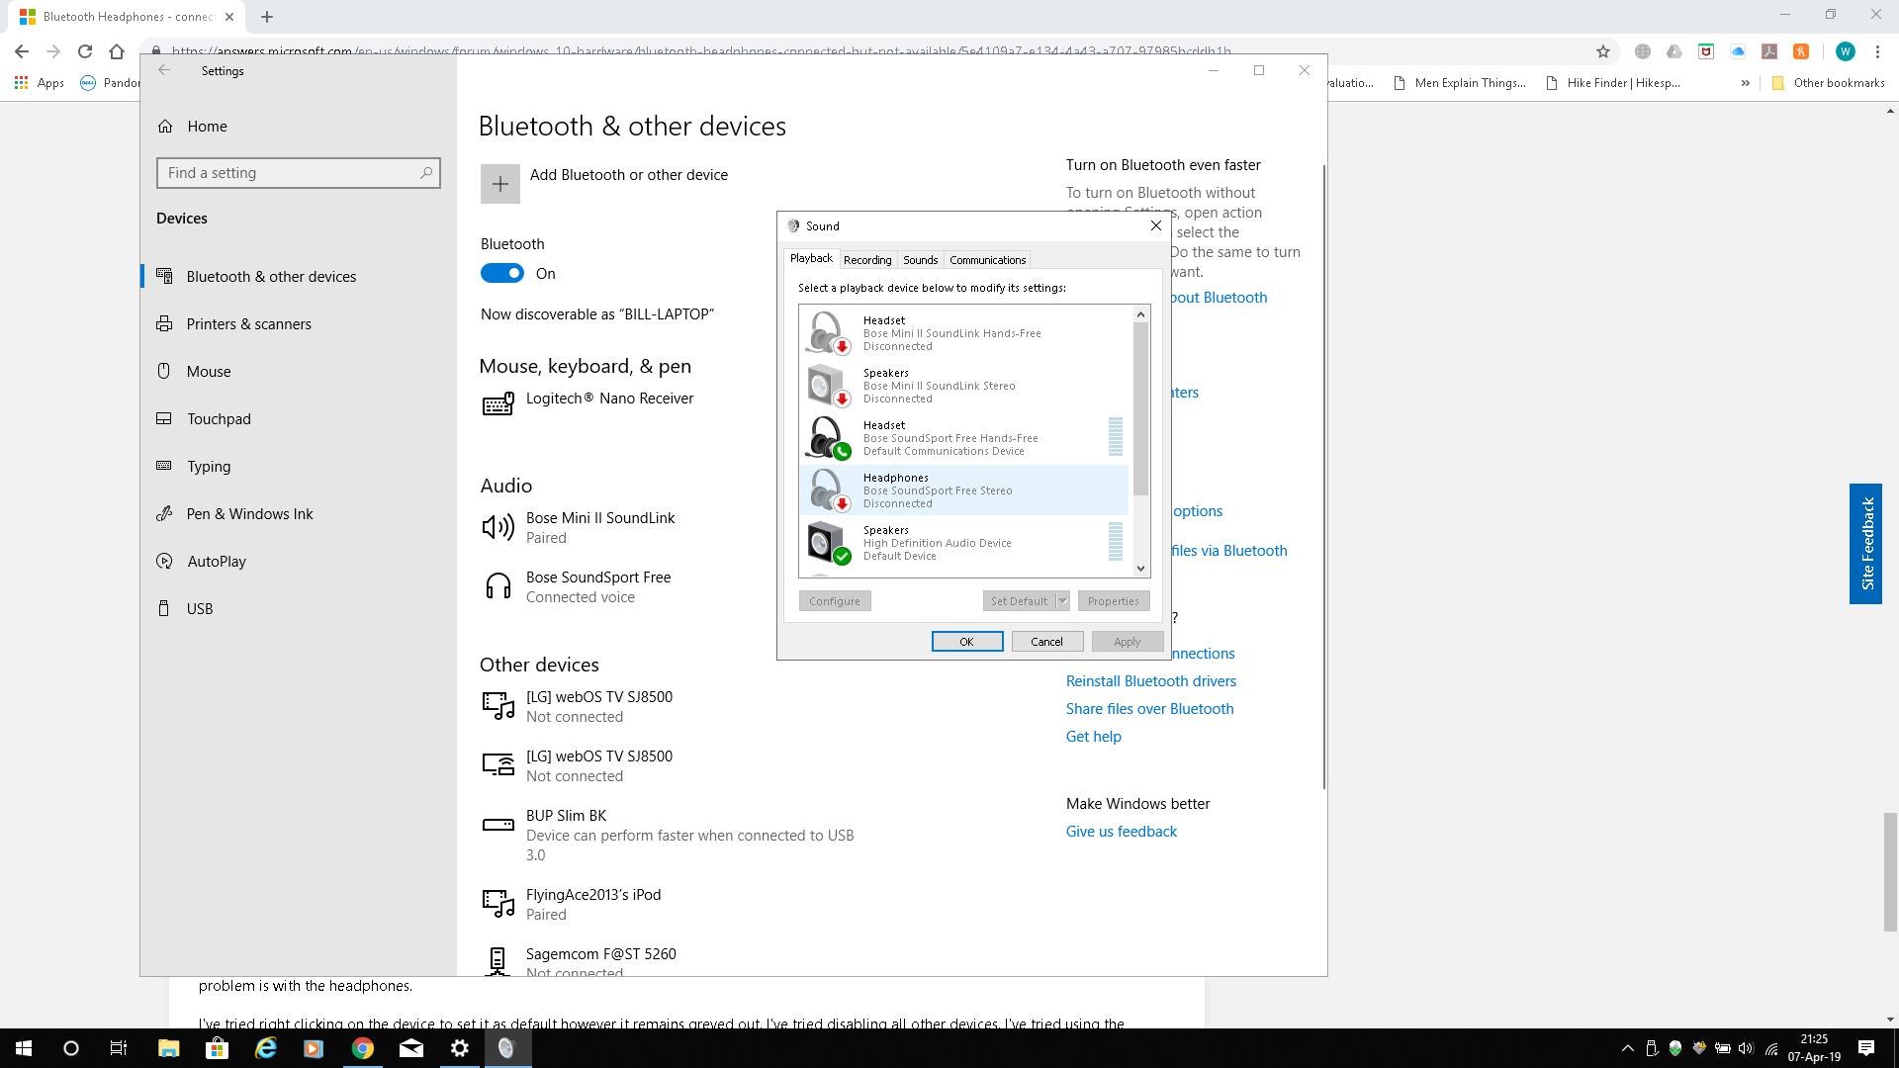Click the Configure button for playback device
Image resolution: width=1899 pixels, height=1068 pixels.
(835, 600)
